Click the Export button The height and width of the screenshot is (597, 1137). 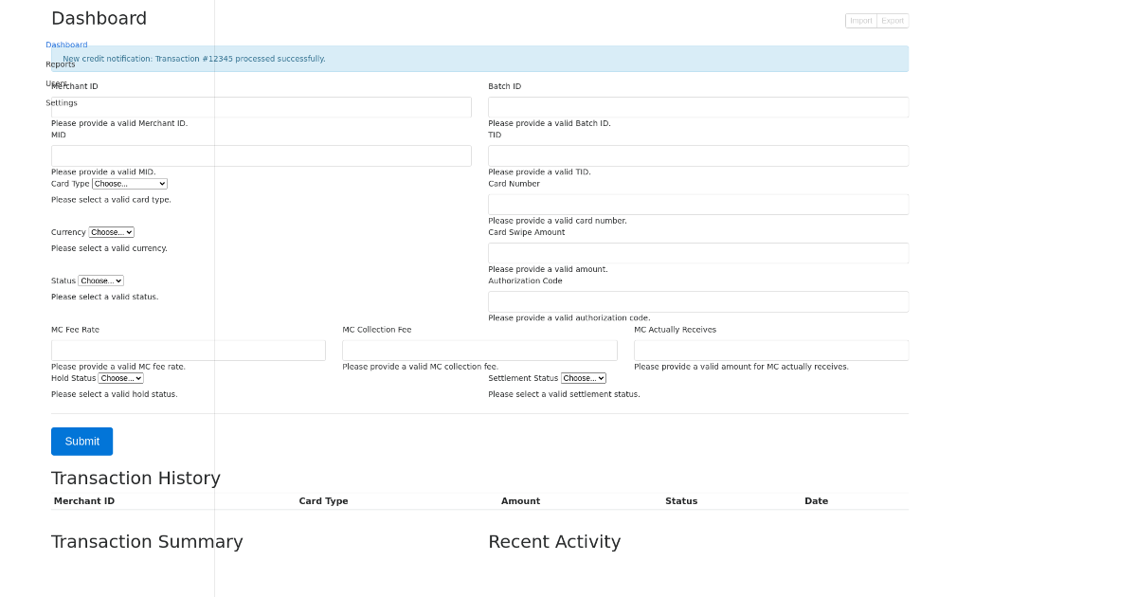[x=892, y=20]
